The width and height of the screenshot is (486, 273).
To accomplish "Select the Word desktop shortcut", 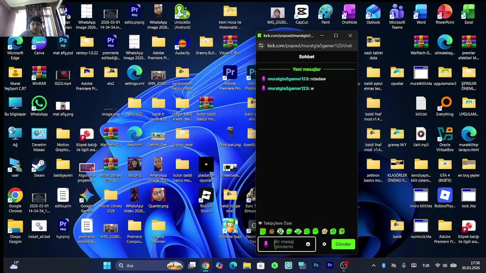I will 421,15.
